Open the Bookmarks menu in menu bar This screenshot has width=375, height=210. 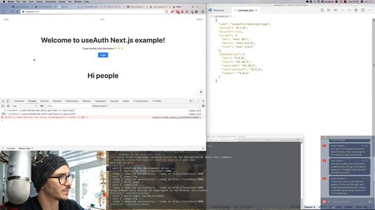coord(51,1)
